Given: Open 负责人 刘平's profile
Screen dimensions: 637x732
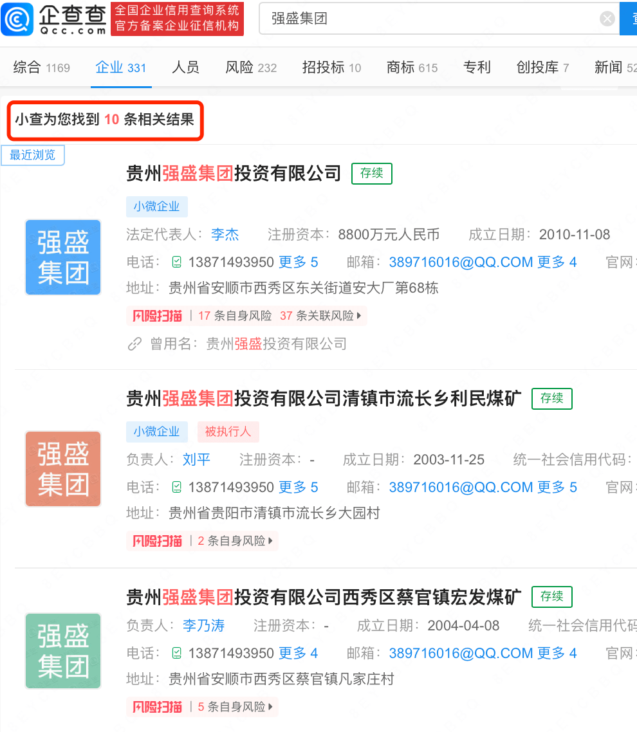Looking at the screenshot, I should pyautogui.click(x=197, y=459).
